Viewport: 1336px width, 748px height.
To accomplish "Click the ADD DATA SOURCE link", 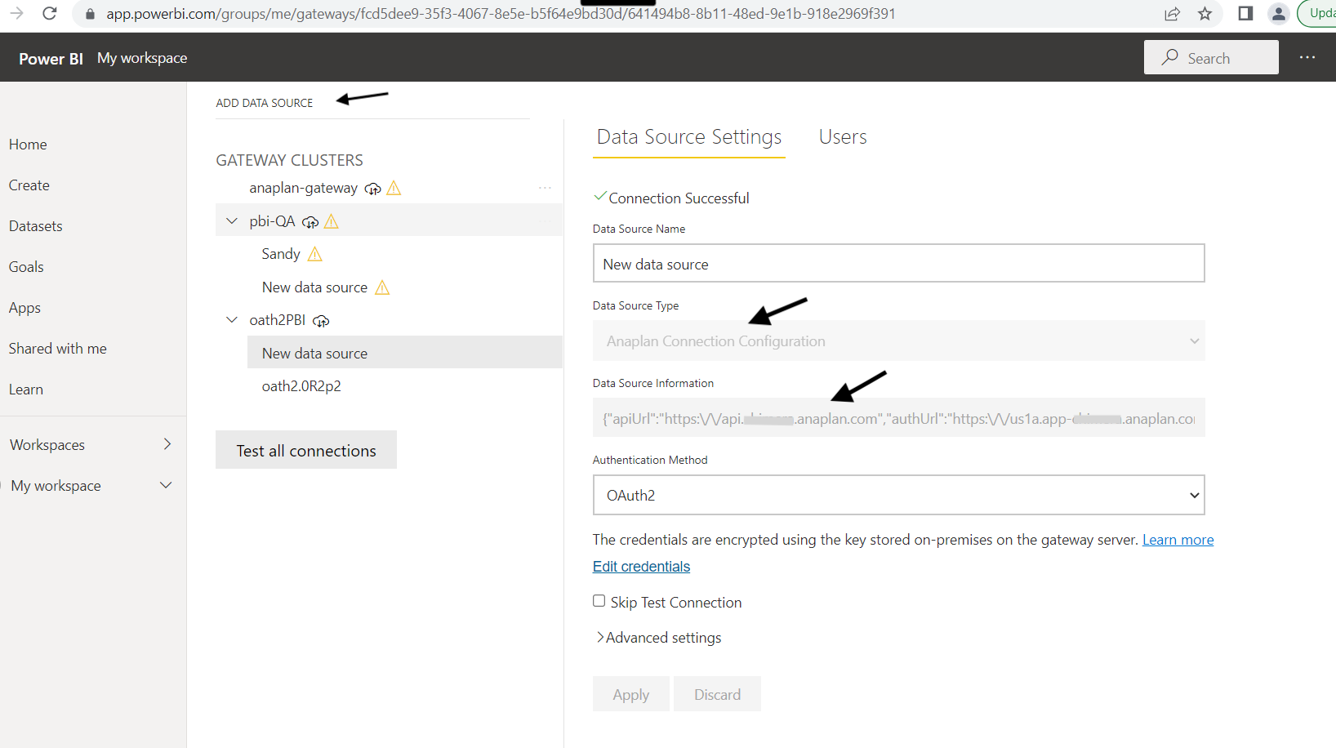I will (265, 103).
